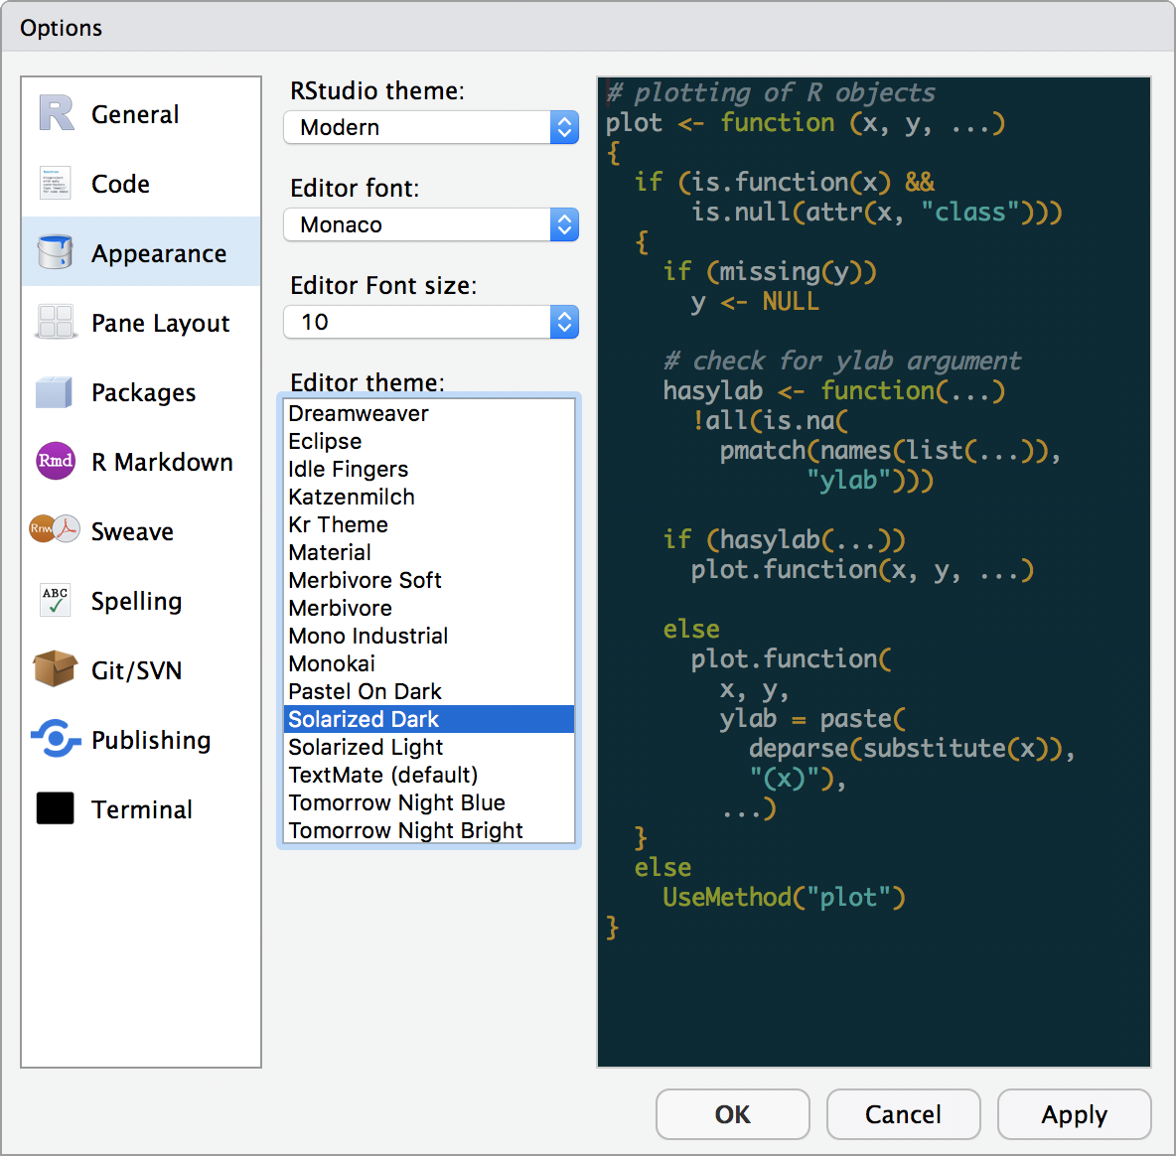Click the Publishing sync icon

click(56, 739)
